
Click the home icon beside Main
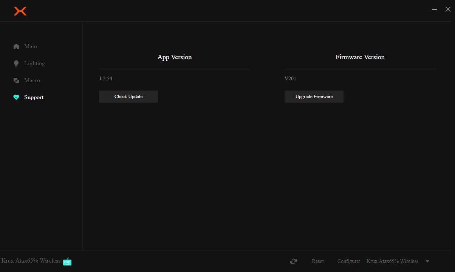[x=16, y=46]
